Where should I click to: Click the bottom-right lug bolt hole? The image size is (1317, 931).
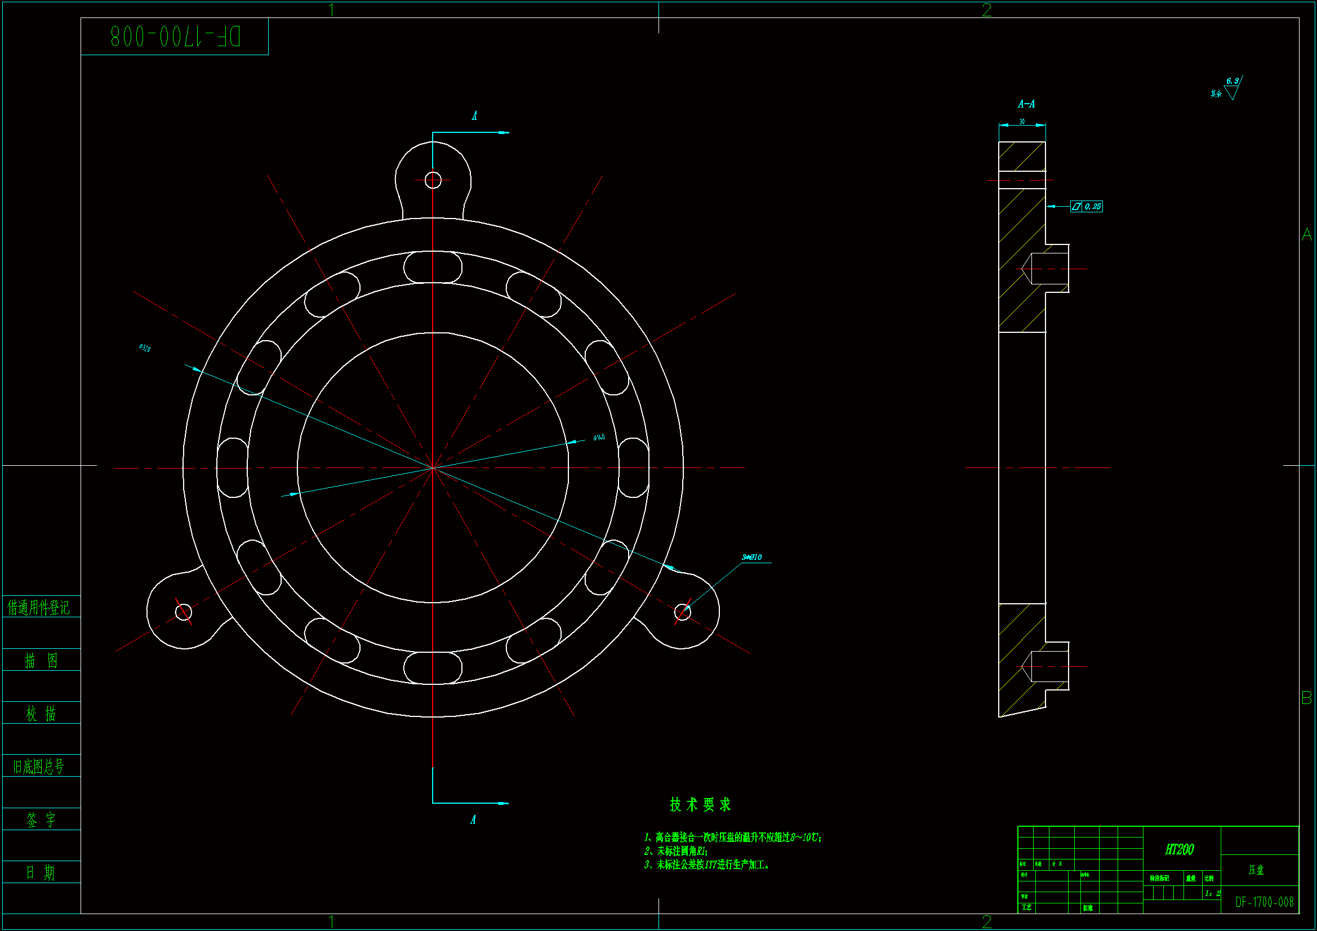tap(682, 612)
